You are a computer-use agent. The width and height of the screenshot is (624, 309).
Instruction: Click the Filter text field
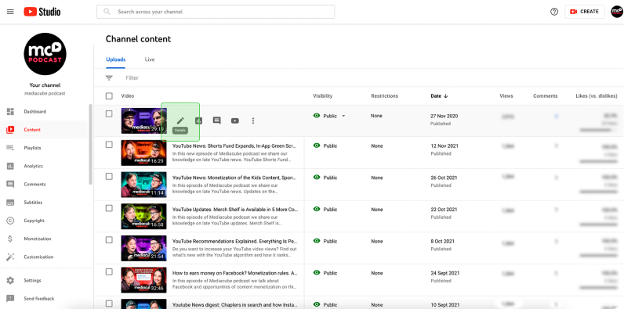click(x=132, y=78)
